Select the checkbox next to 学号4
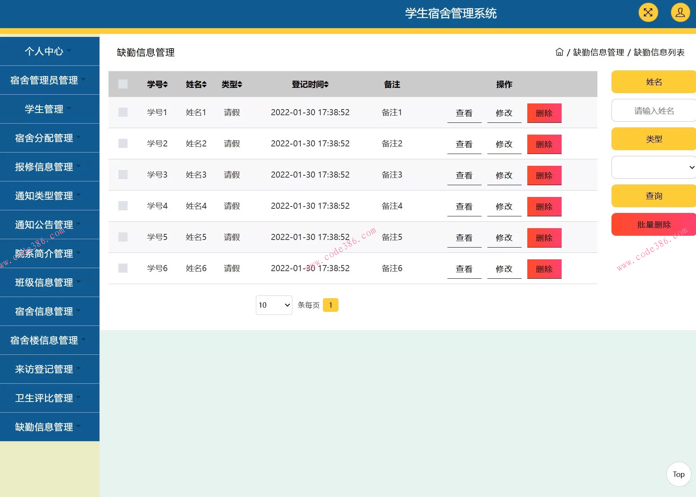This screenshot has height=497, width=696. [123, 206]
